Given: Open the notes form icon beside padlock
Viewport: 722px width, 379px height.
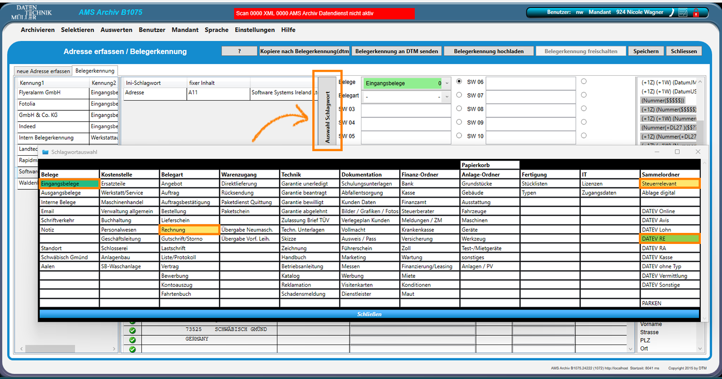Looking at the screenshot, I should [x=683, y=13].
